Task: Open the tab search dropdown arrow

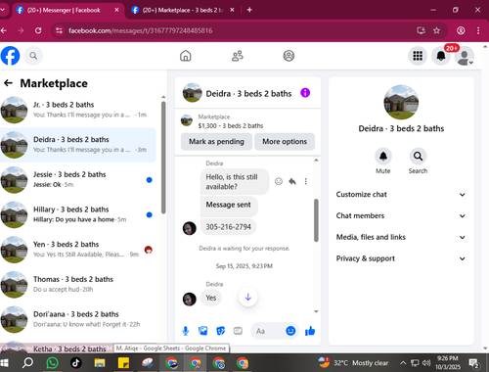Action: (3, 10)
